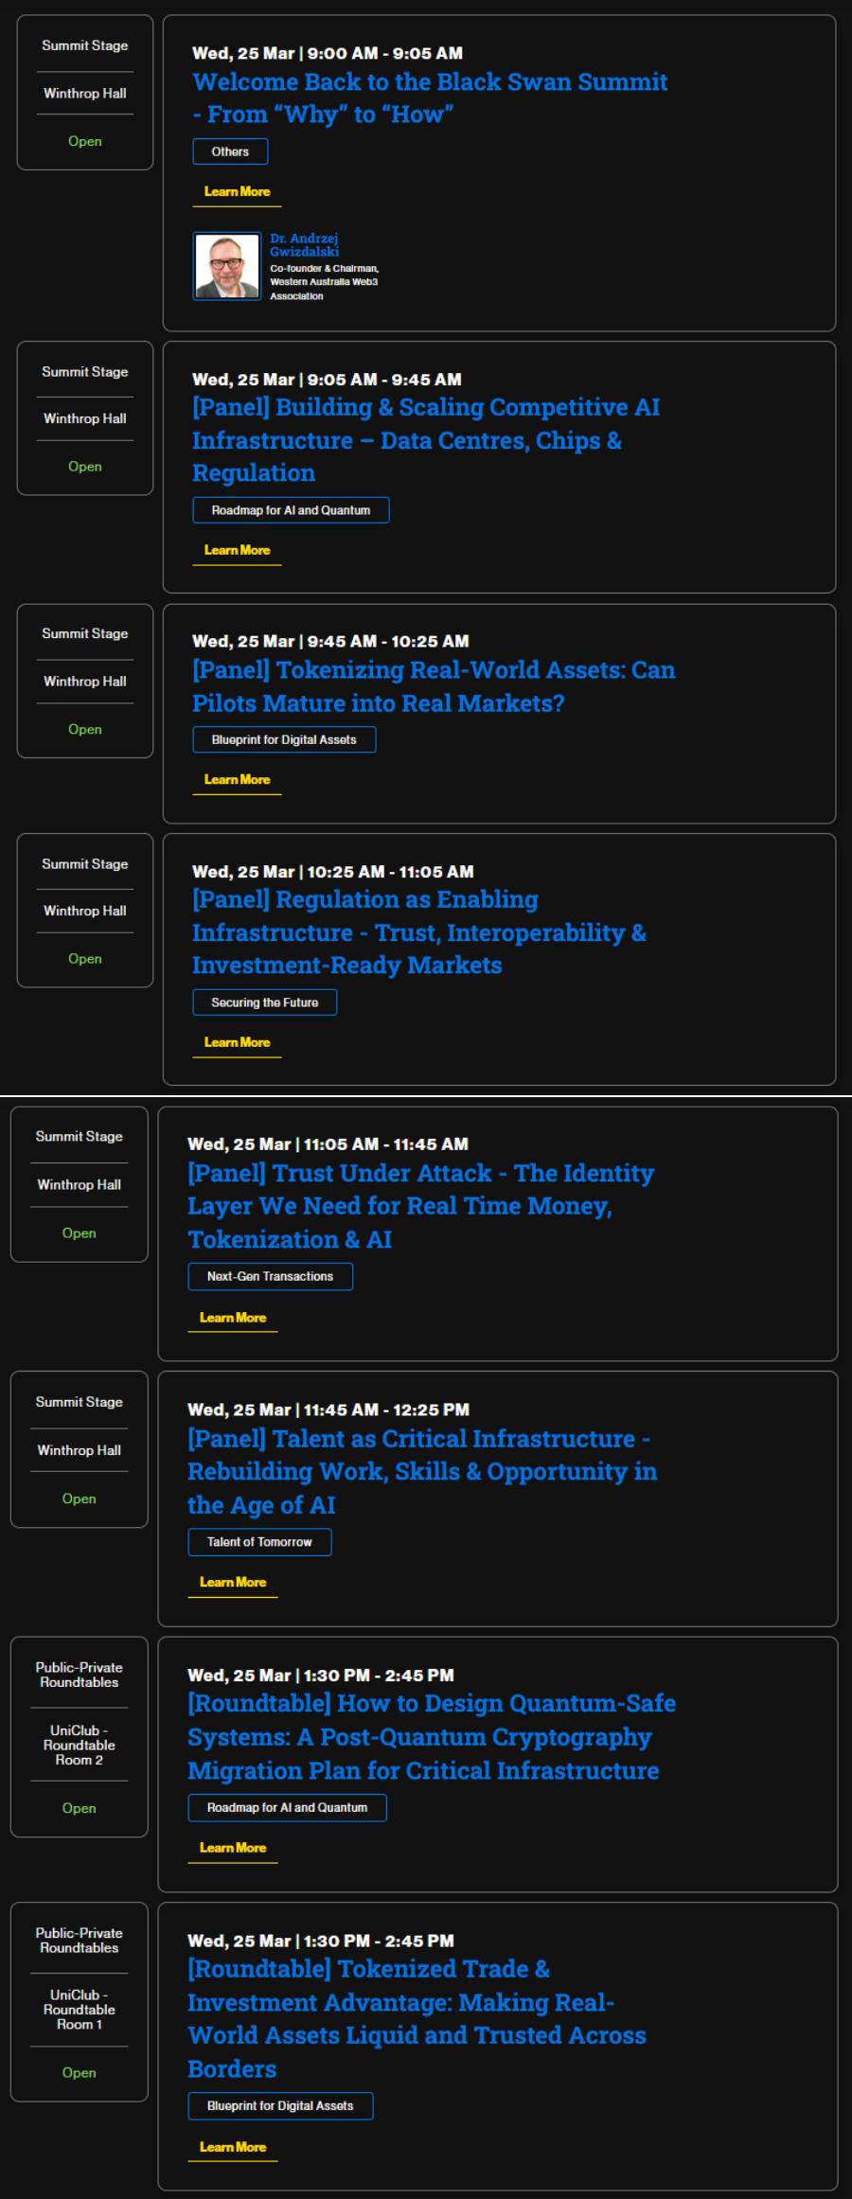The image size is (852, 2199).
Task: Click Winthrop Hall beside the Welcome Back session
Action: pos(85,93)
